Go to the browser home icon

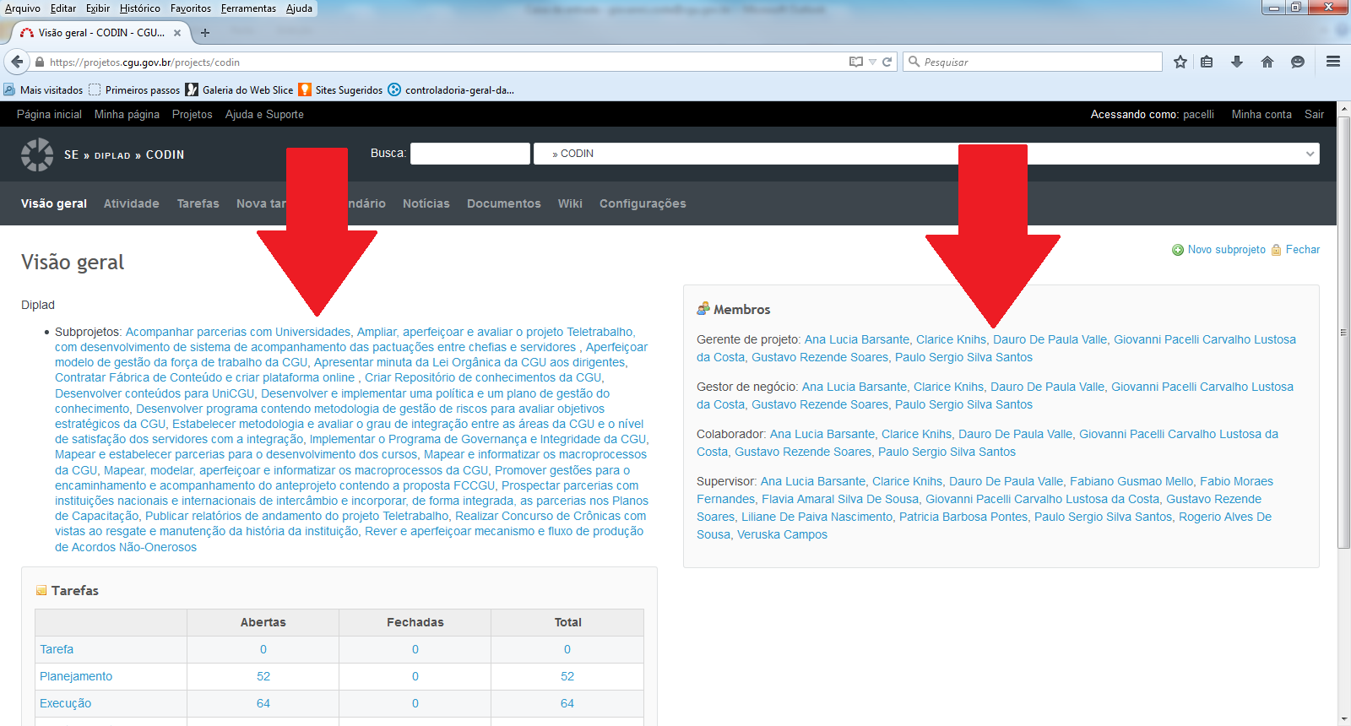point(1267,62)
